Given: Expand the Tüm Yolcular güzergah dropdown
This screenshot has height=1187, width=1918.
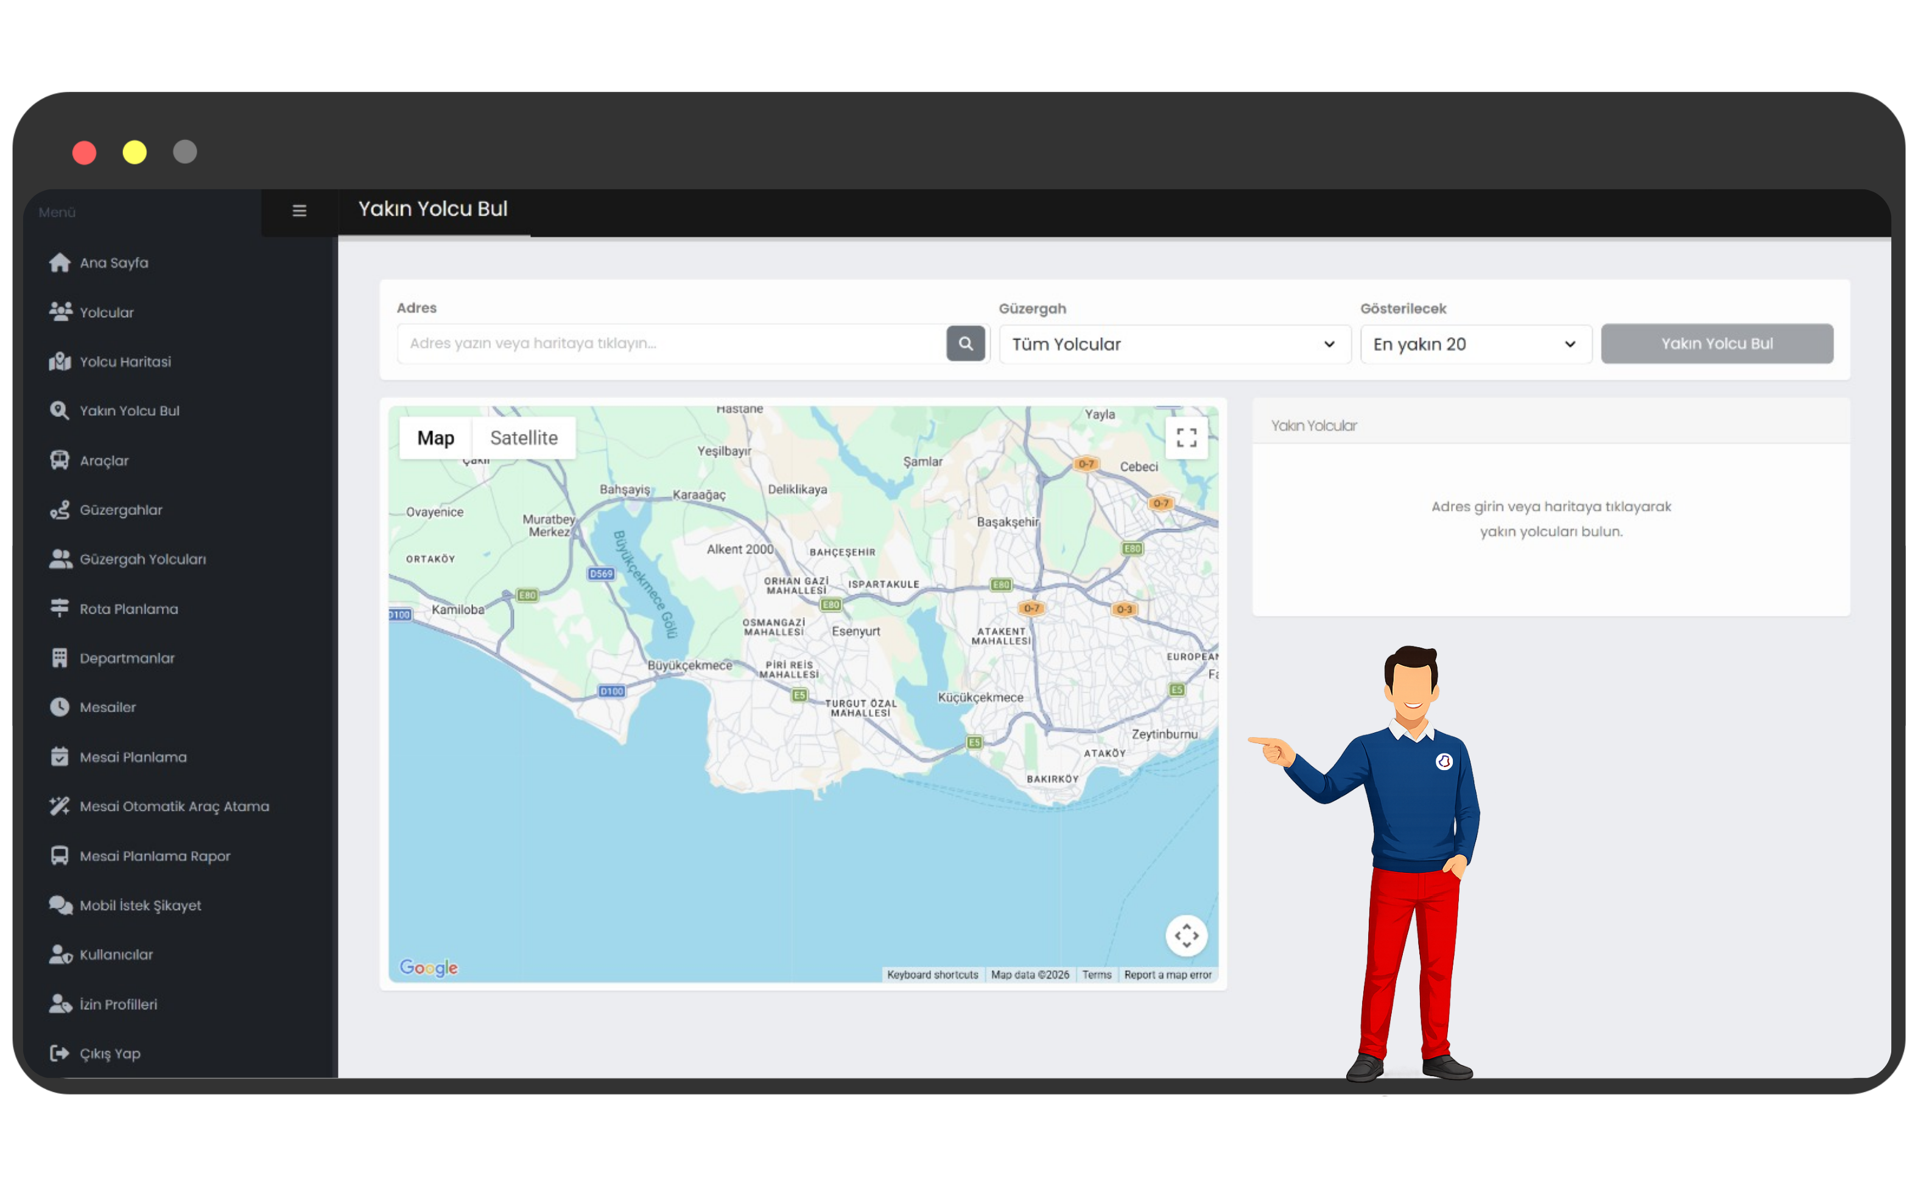Looking at the screenshot, I should [x=1174, y=344].
